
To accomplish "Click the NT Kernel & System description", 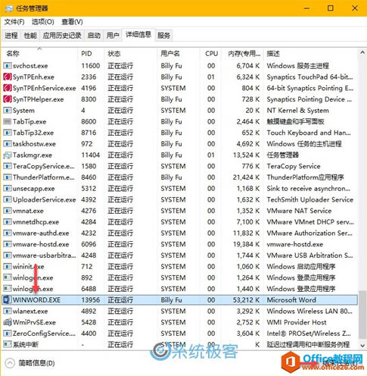I will coord(298,111).
